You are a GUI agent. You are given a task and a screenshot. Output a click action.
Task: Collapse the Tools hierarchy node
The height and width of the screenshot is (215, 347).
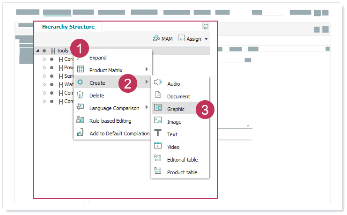37,51
